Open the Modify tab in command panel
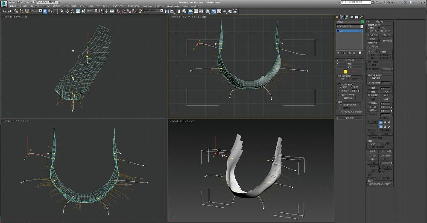 (x=342, y=17)
